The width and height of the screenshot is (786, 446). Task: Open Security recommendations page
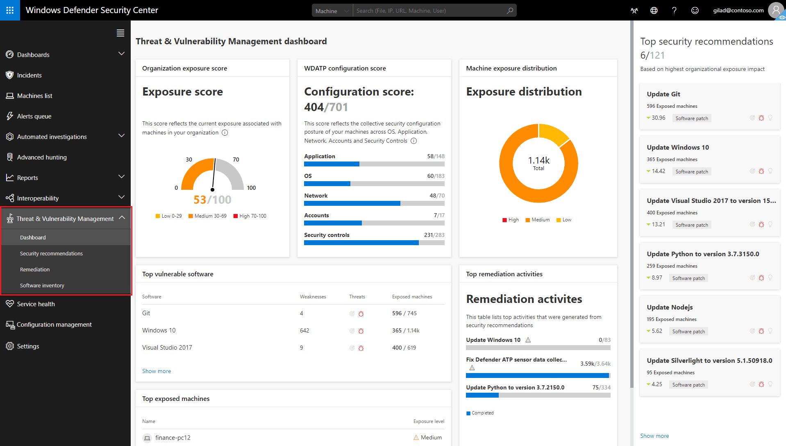[51, 253]
